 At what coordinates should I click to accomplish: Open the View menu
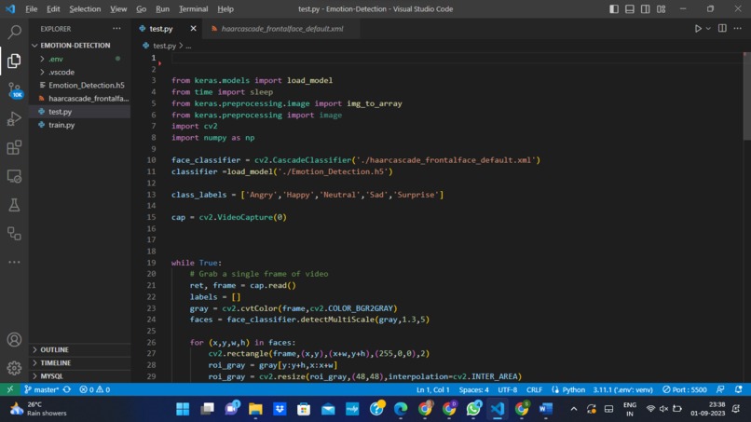pos(118,9)
